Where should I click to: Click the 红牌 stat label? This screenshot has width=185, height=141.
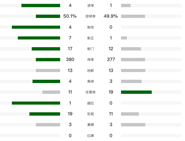[x=91, y=136]
